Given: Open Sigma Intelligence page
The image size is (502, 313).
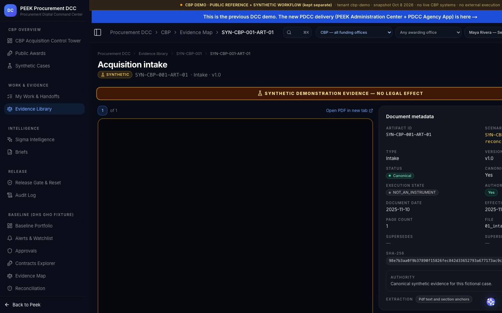Looking at the screenshot, I should [44, 139].
